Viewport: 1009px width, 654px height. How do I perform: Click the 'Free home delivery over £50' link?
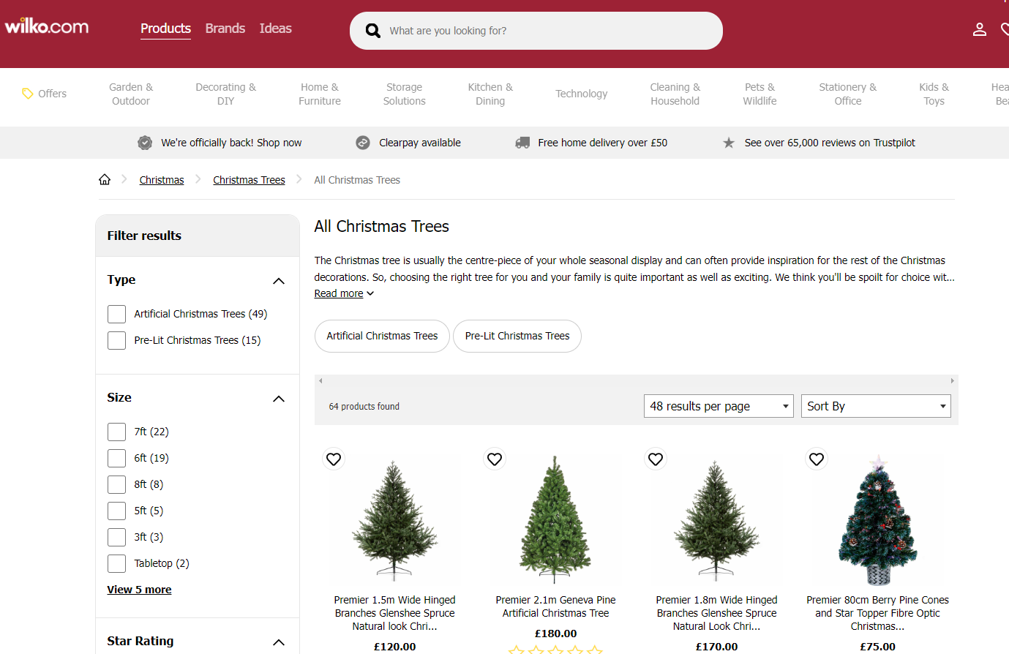[603, 143]
